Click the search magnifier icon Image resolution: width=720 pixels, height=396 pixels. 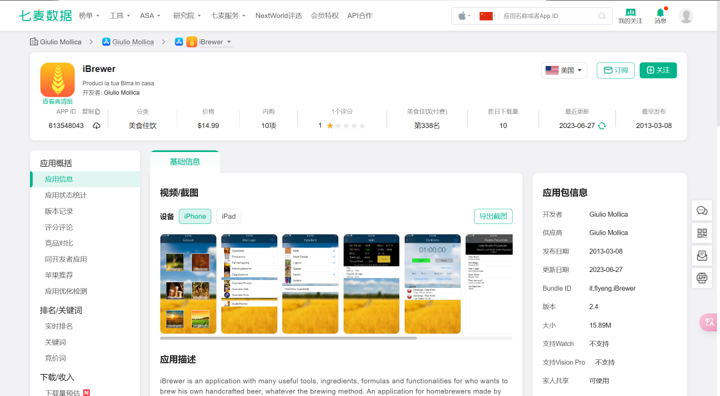click(601, 16)
